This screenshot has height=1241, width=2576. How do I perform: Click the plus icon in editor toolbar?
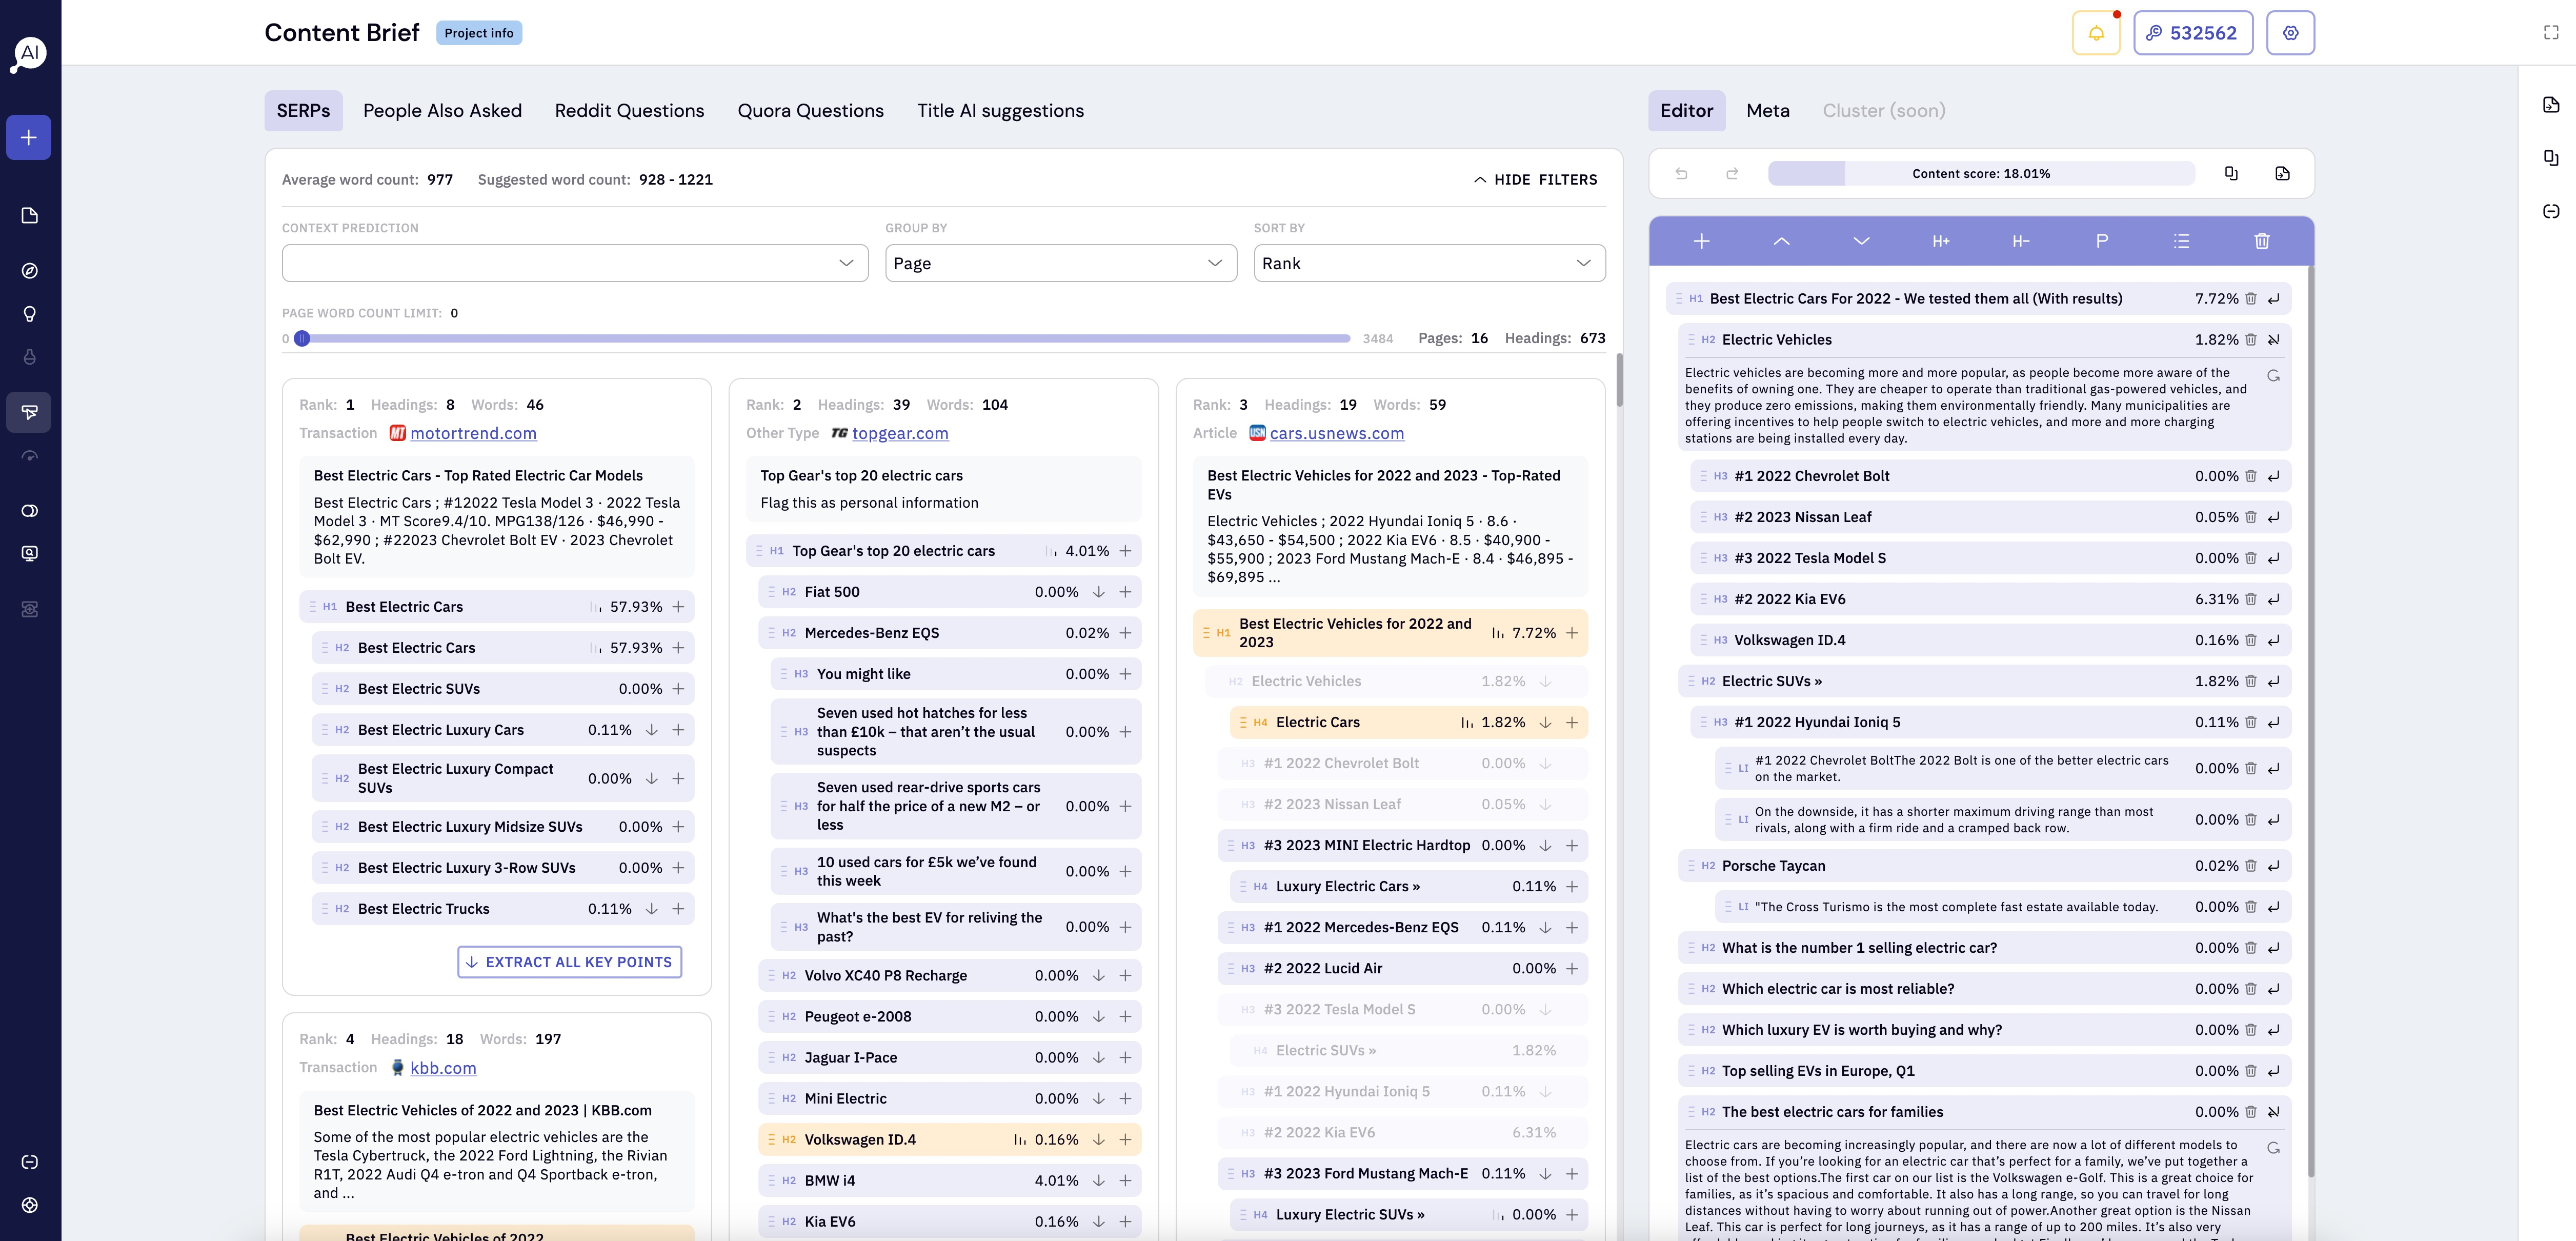pos(1701,241)
